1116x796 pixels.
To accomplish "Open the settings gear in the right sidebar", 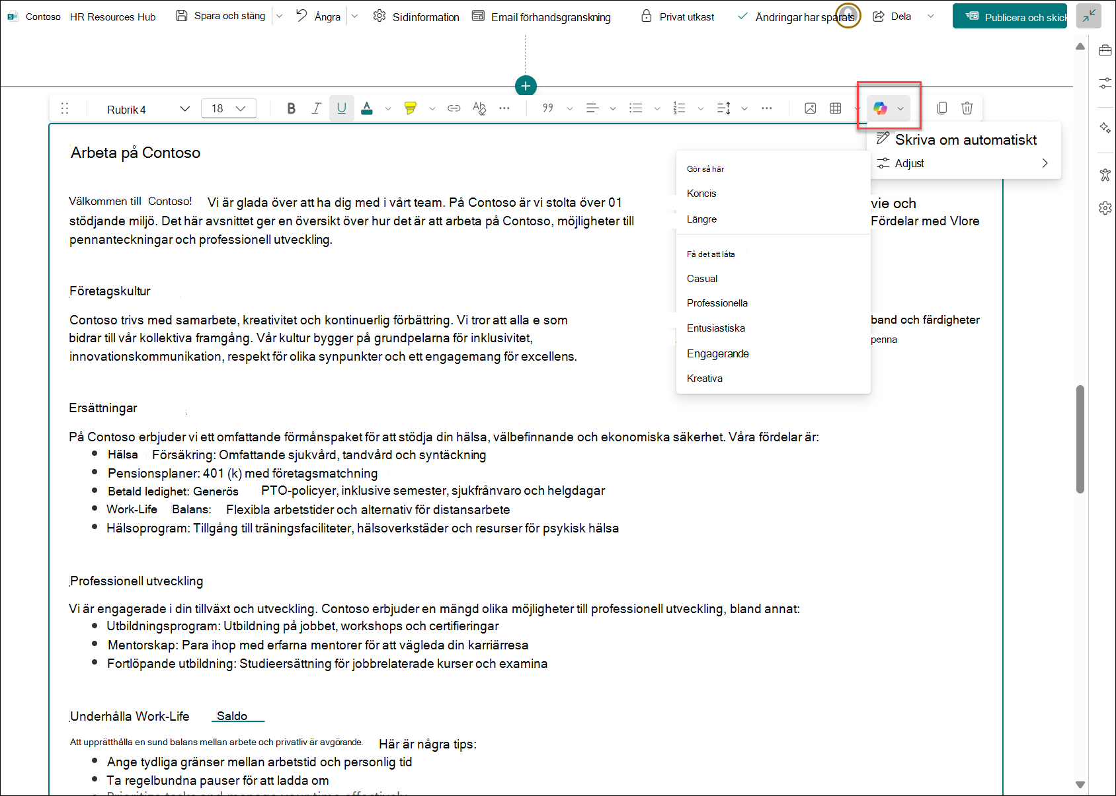I will click(x=1105, y=208).
